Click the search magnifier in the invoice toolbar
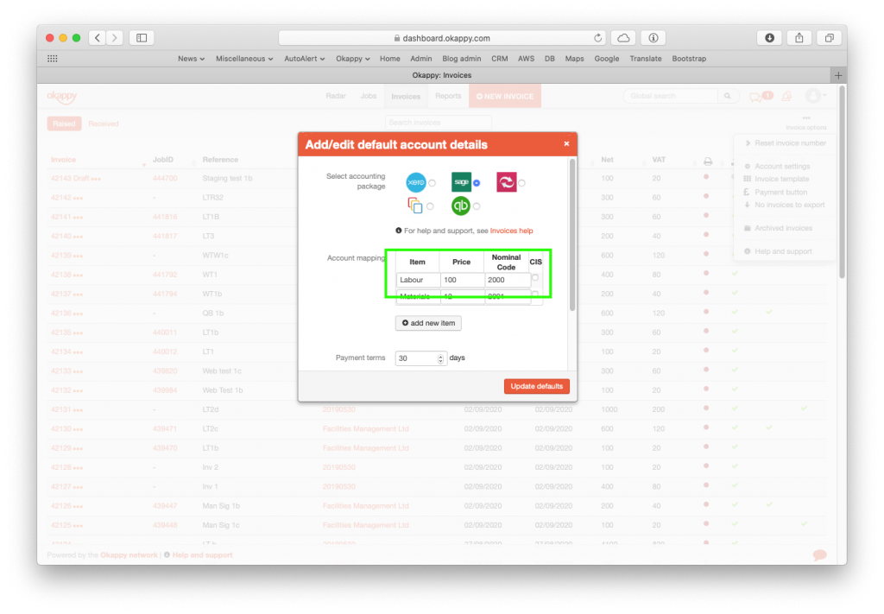Screen dimensions: 884x614 click(x=728, y=96)
